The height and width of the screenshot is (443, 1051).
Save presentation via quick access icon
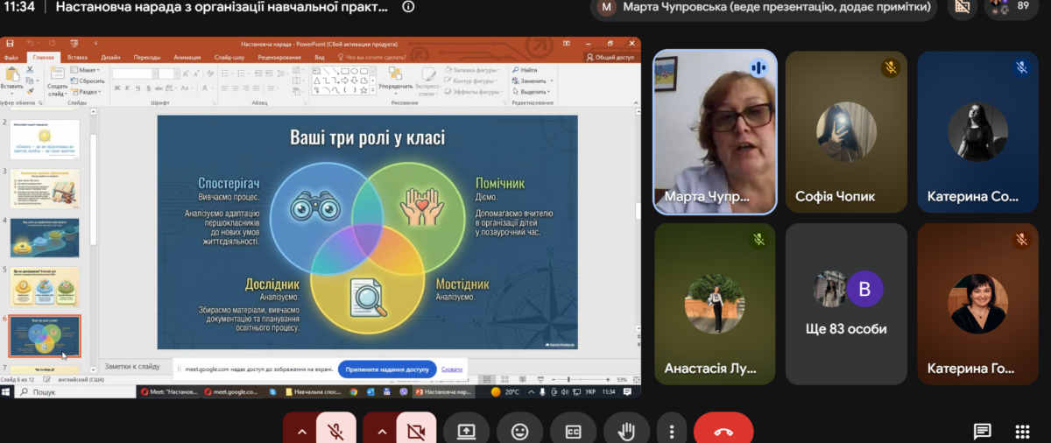click(x=9, y=44)
